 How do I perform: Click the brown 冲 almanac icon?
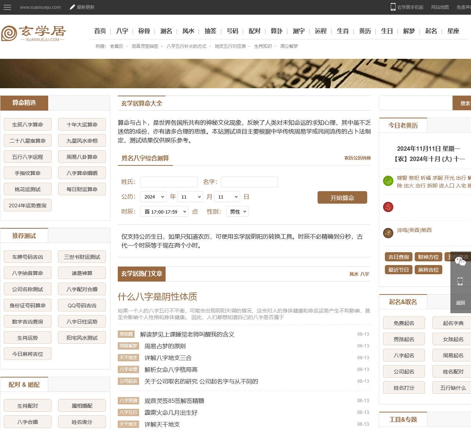[x=388, y=233]
